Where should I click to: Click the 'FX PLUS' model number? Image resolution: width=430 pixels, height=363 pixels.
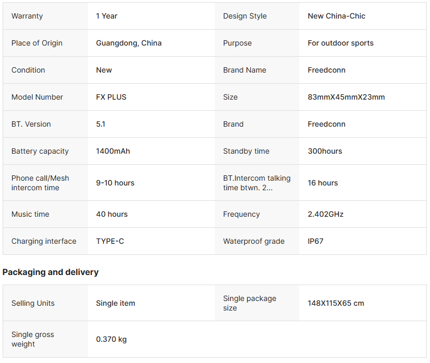(x=111, y=97)
